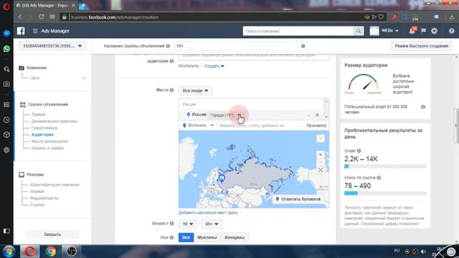Open maximum age 65+ dropdown
Viewport: 459px width, 258px height.
(x=212, y=224)
